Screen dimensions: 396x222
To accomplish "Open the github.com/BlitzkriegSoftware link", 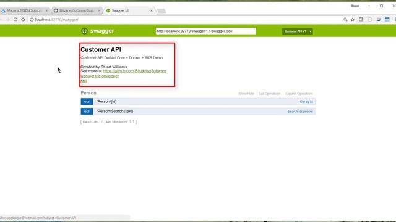I will point(135,71).
